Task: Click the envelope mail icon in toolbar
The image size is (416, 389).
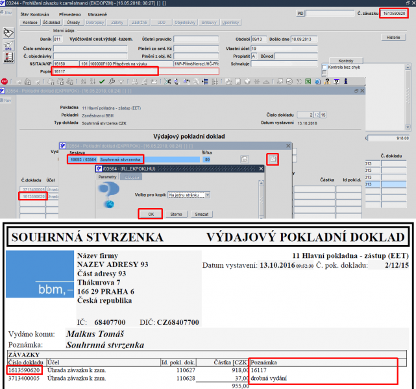Action: tap(154, 82)
